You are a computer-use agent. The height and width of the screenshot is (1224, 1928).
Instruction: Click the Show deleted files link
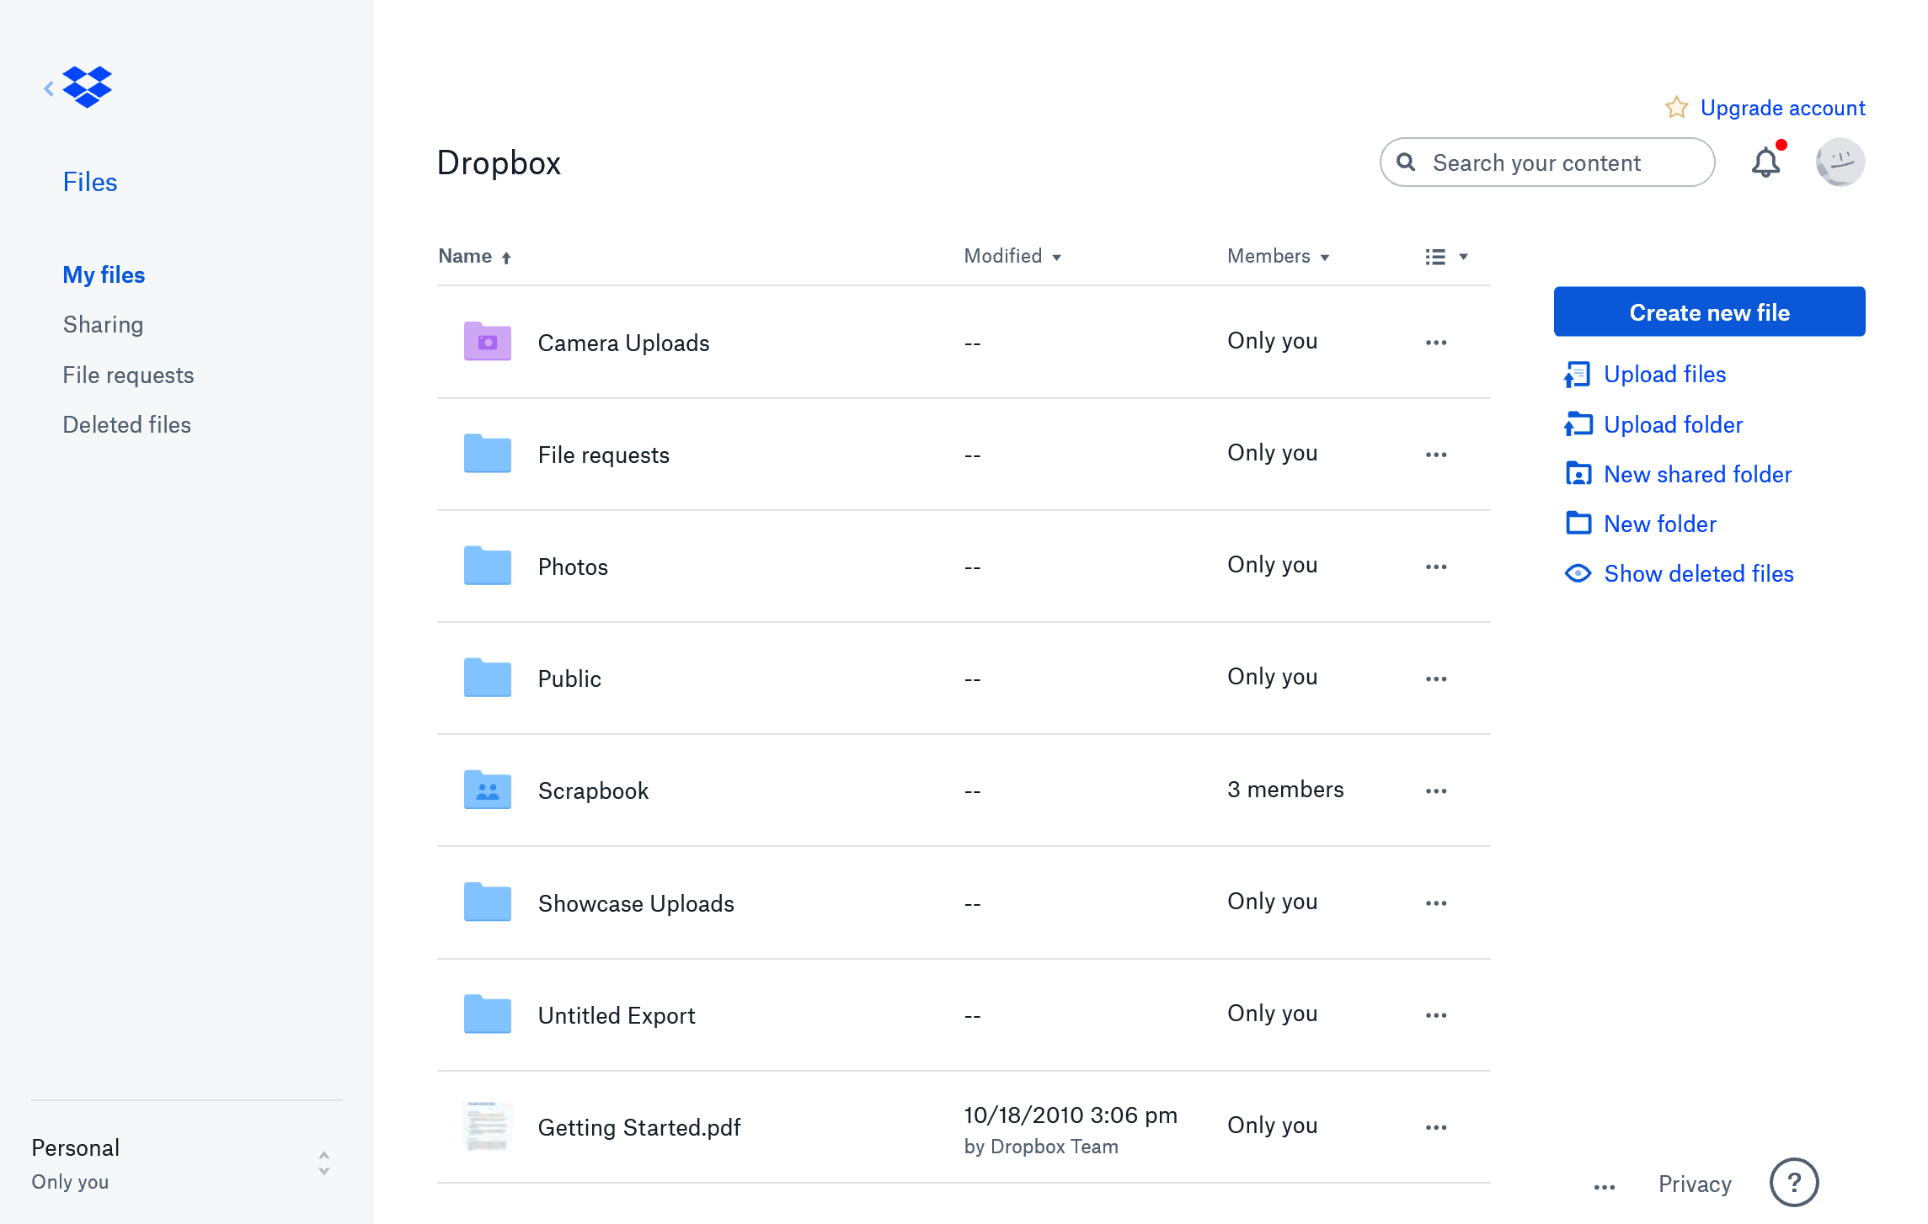1698,573
